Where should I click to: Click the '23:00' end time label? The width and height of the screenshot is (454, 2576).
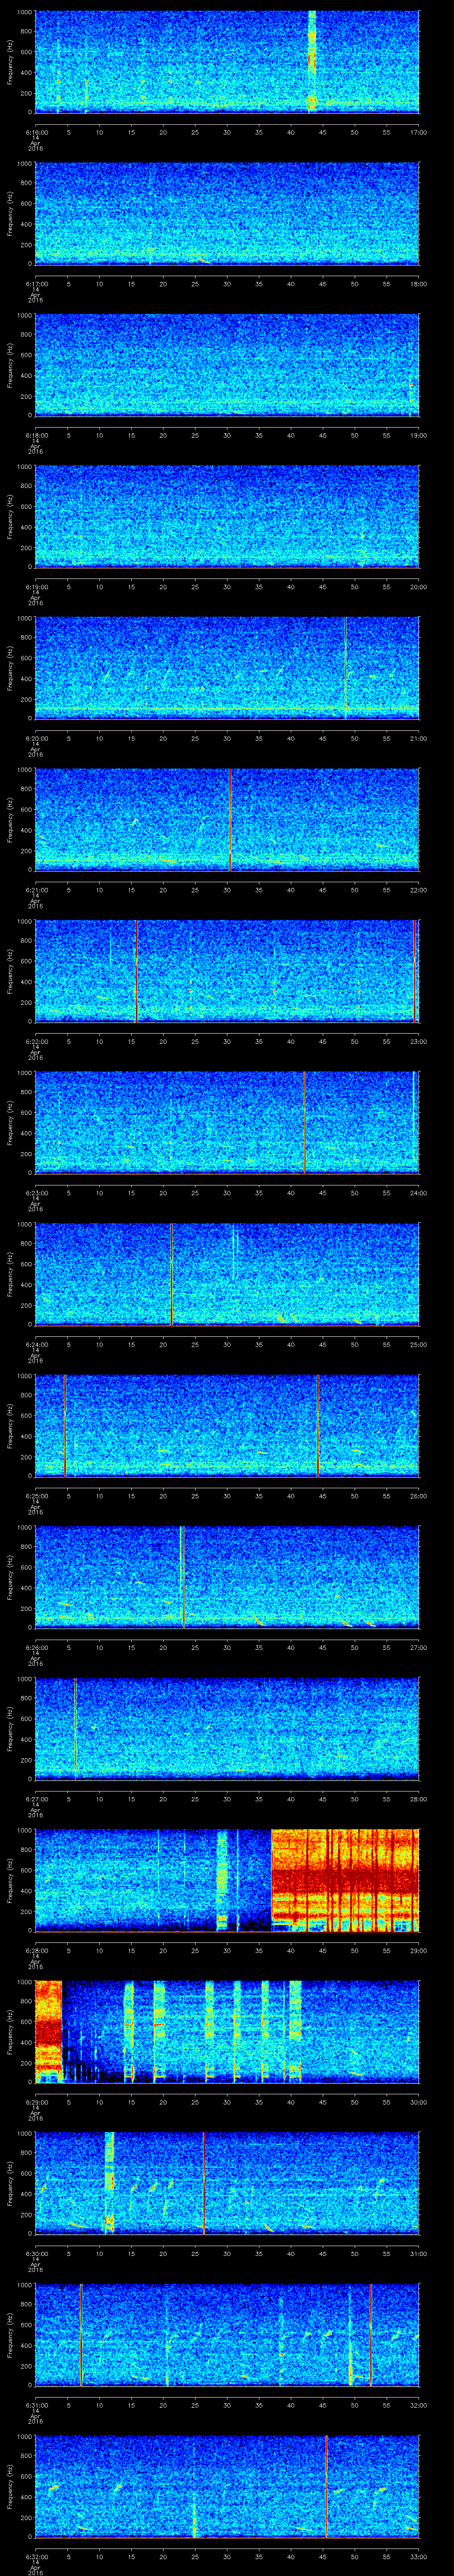[418, 1041]
